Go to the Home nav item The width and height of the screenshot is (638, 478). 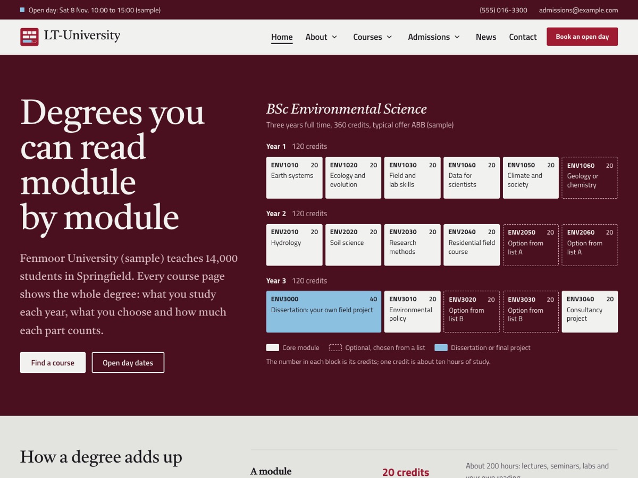(282, 37)
